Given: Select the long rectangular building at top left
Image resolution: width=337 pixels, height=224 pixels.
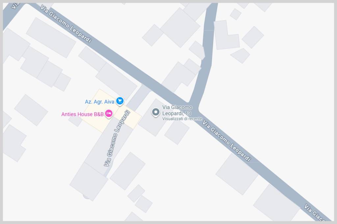Looking at the screenshot, I should [51, 37].
